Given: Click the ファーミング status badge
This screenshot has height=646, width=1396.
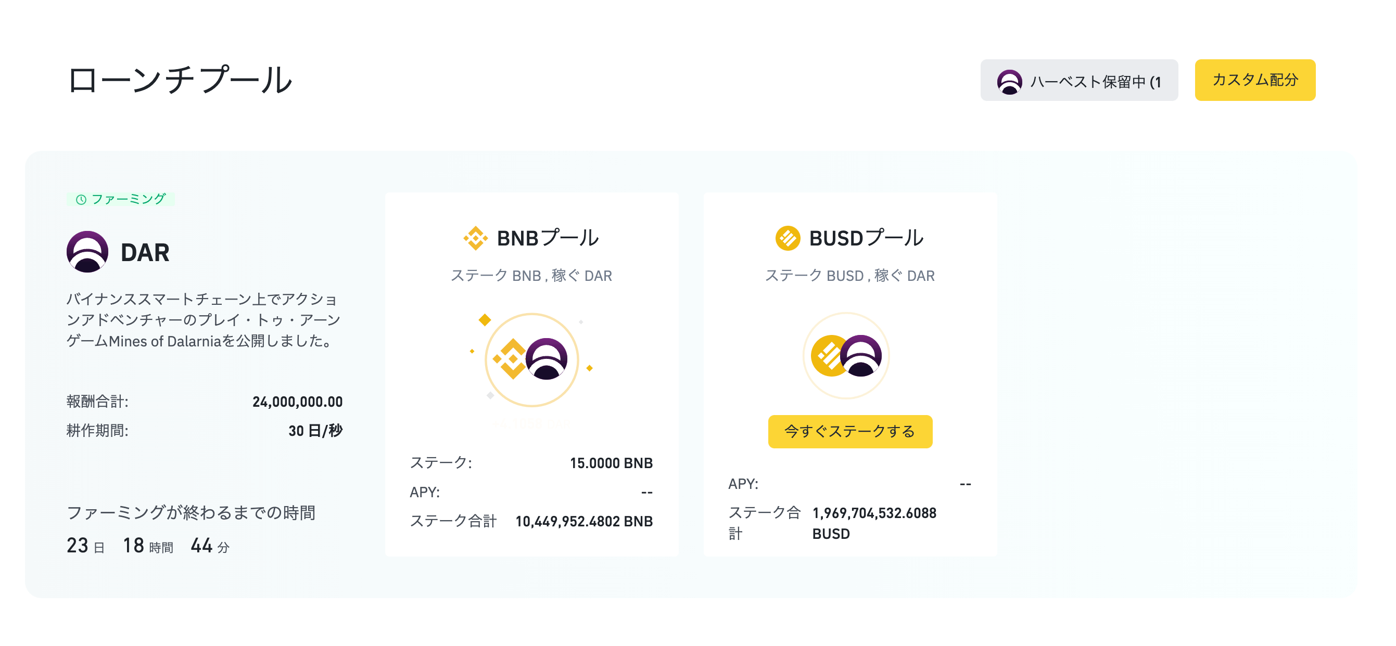Looking at the screenshot, I should [x=120, y=199].
